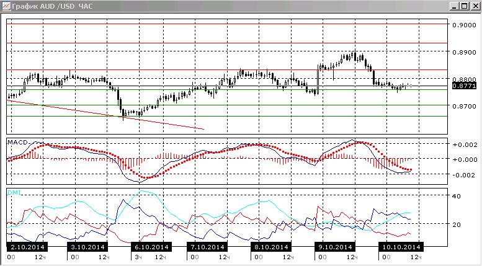The height and width of the screenshot is (266, 482).
Task: Close the AUD/USD chart window
Action: (x=475, y=6)
